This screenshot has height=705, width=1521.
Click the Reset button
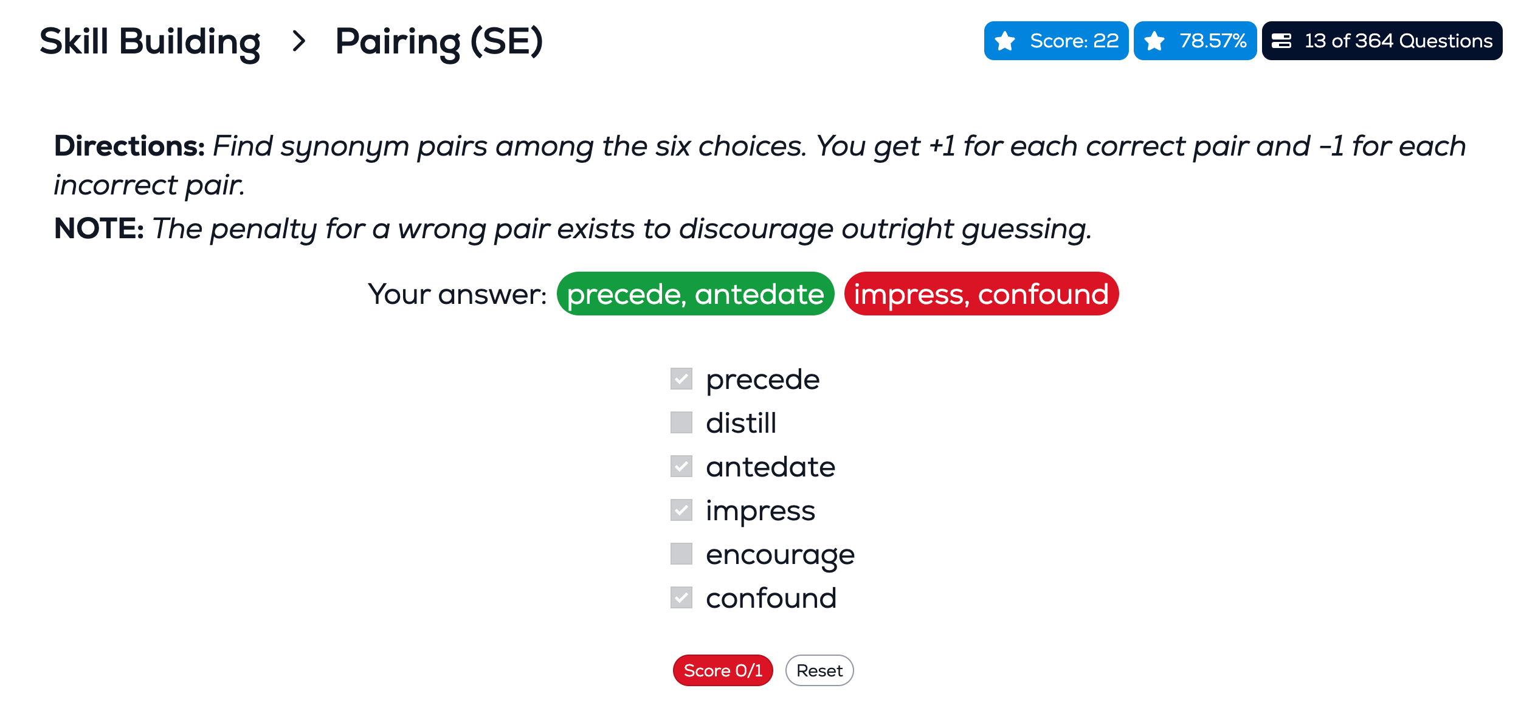click(819, 670)
